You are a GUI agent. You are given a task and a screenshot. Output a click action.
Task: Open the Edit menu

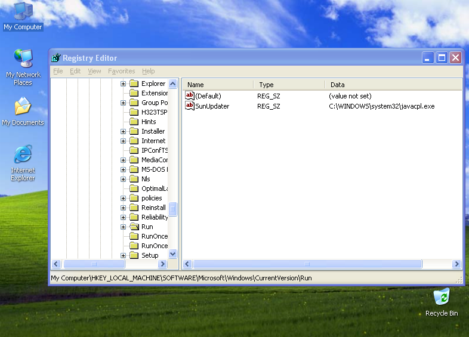75,71
